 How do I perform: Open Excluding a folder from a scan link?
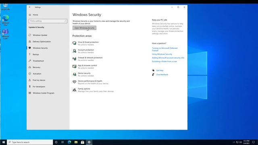tap(164, 61)
